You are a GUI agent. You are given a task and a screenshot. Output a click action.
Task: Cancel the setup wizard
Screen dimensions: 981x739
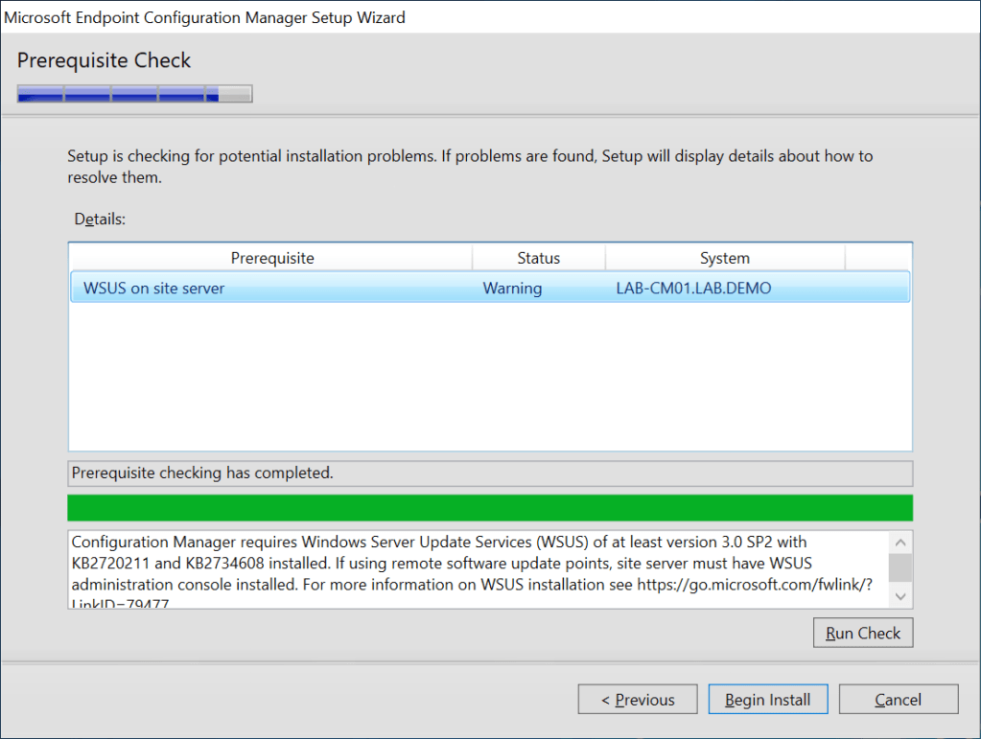point(899,700)
